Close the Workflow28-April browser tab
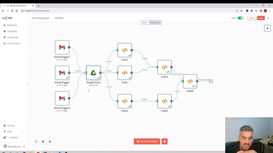This screenshot has width=273, height=153. 33,6
